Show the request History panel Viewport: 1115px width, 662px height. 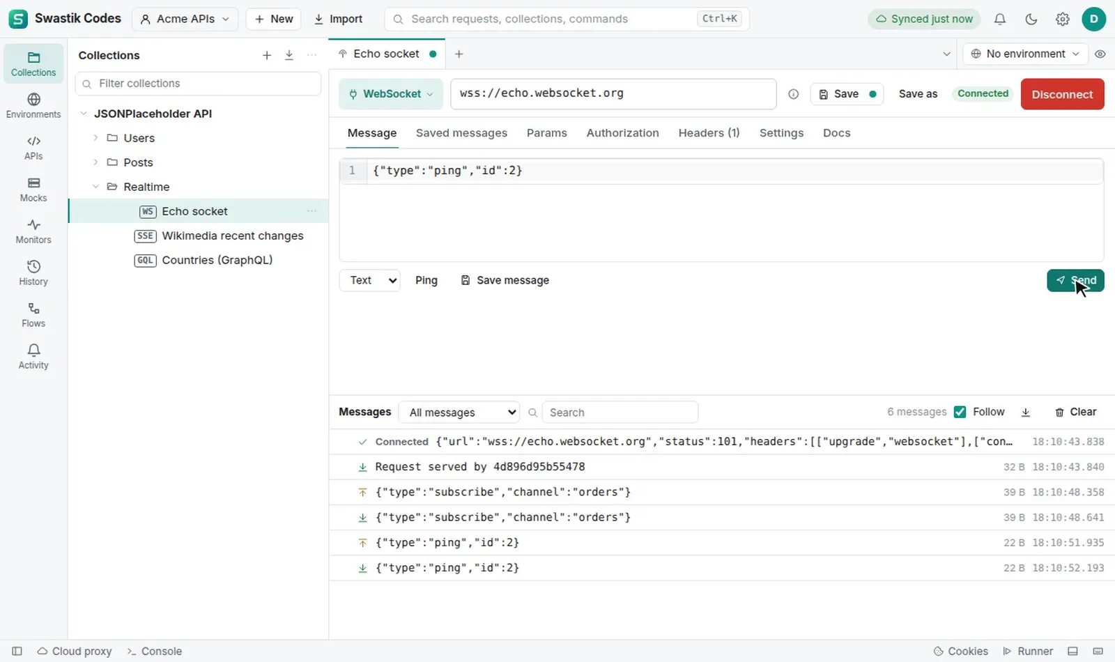point(33,272)
